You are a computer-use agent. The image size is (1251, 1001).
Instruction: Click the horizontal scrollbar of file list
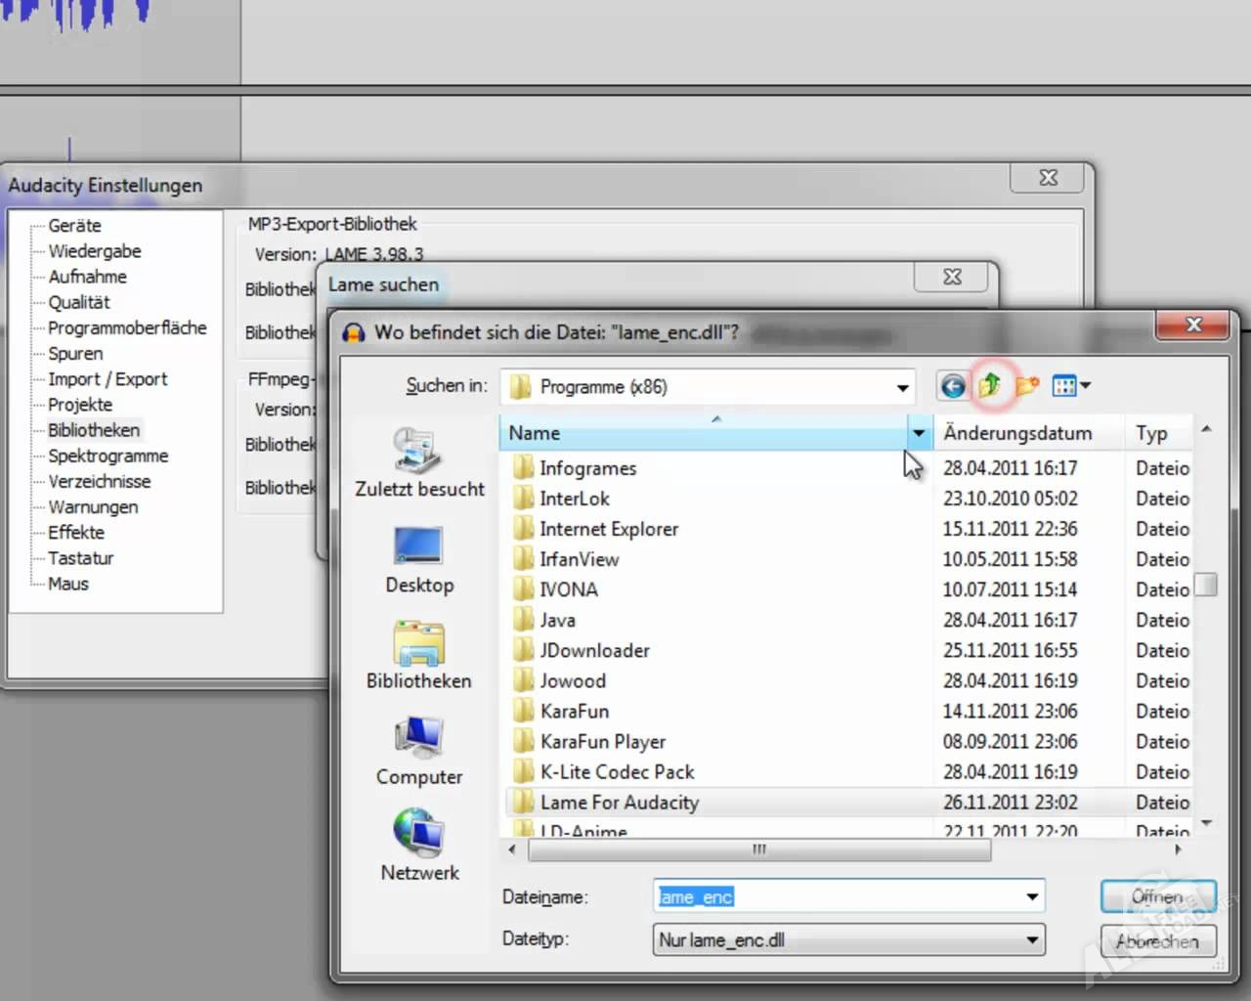[758, 850]
